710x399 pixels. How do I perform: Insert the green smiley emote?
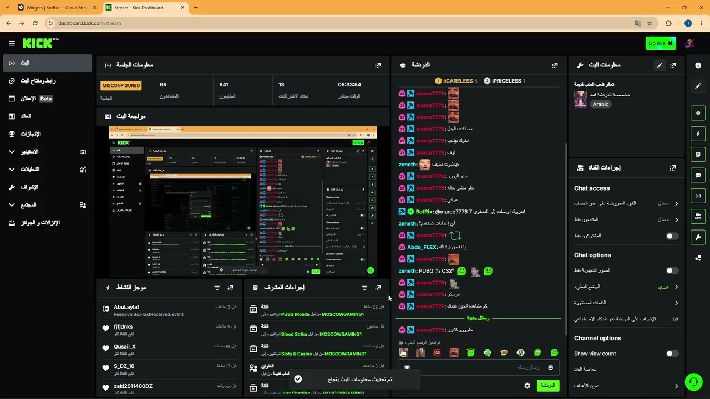pos(554,352)
